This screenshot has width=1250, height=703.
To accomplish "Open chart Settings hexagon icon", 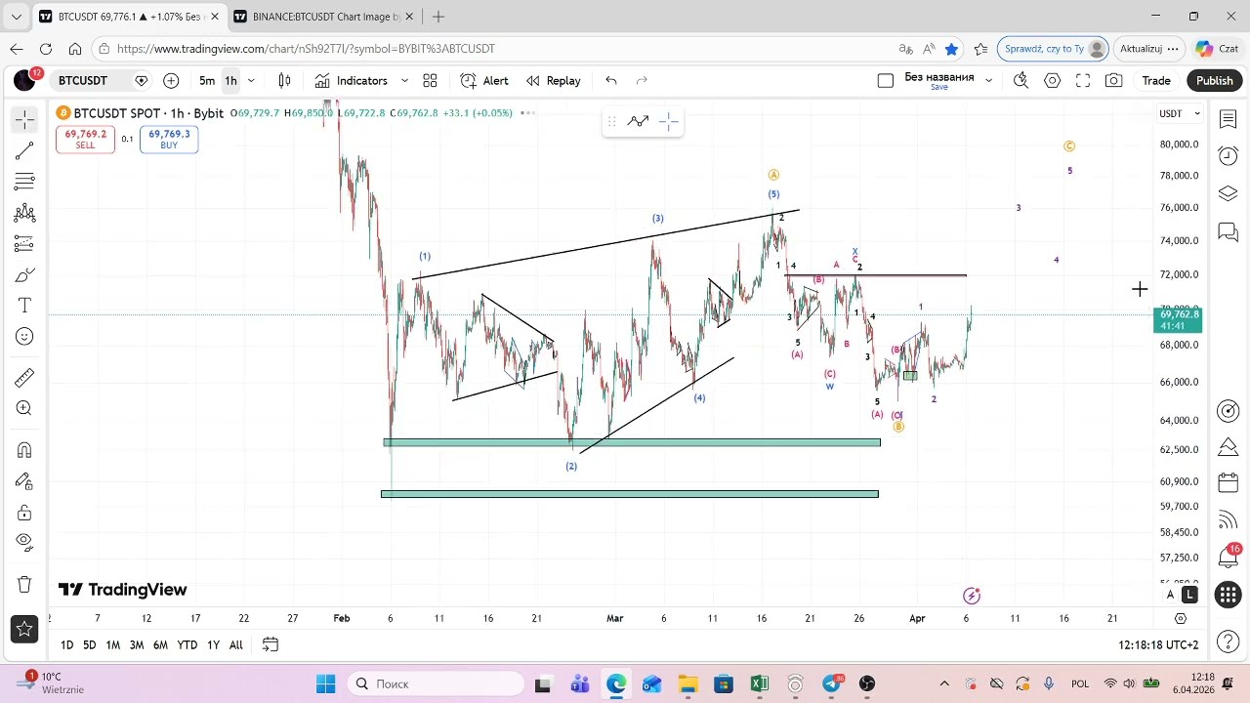I will 1052,81.
